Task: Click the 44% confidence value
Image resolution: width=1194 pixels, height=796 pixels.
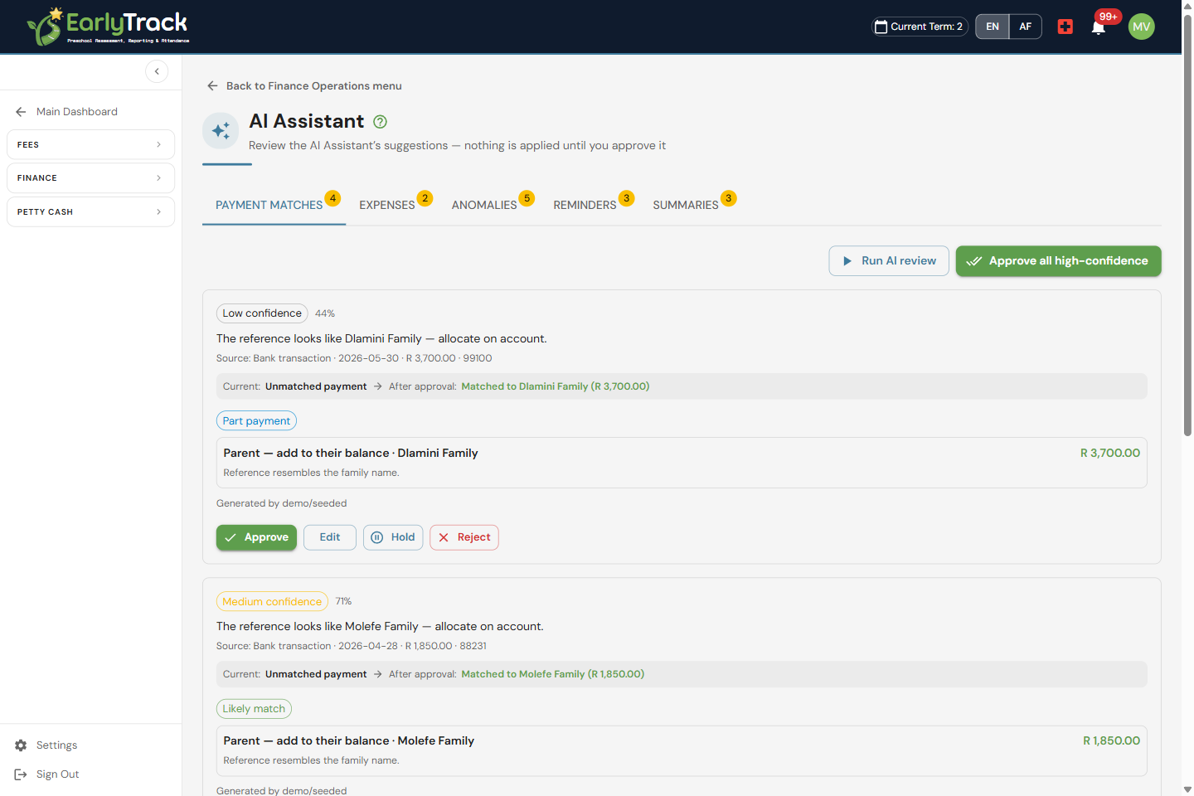Action: 325,313
